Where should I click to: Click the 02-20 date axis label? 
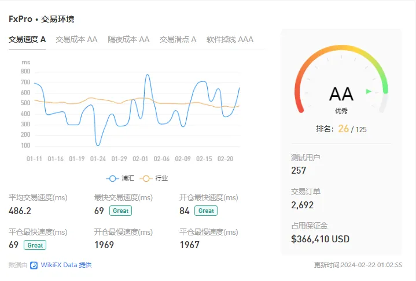225,159
